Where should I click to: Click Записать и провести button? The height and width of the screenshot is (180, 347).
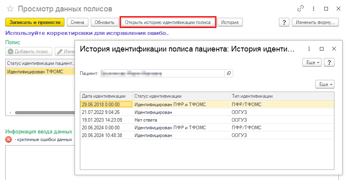tap(34, 23)
